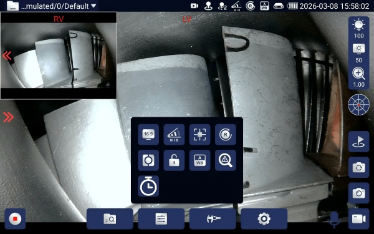Click the rotate R icon in popup
The image size is (374, 234).
tap(226, 134)
